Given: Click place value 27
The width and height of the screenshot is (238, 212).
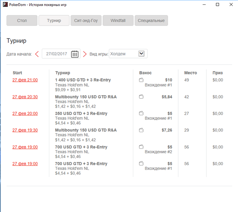Looking at the screenshot, I should tap(187, 113).
